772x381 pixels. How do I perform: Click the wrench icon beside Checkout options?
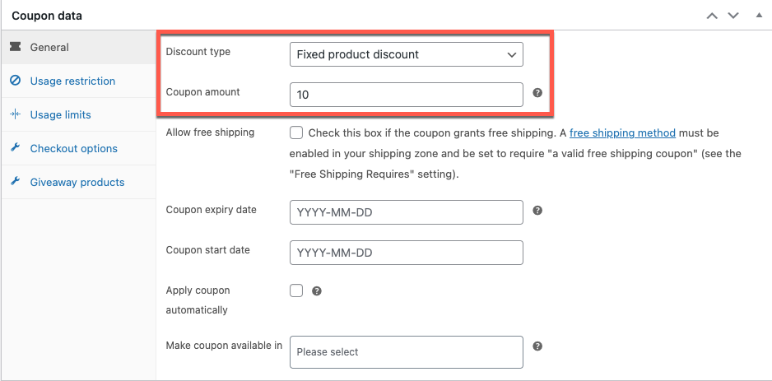(16, 147)
